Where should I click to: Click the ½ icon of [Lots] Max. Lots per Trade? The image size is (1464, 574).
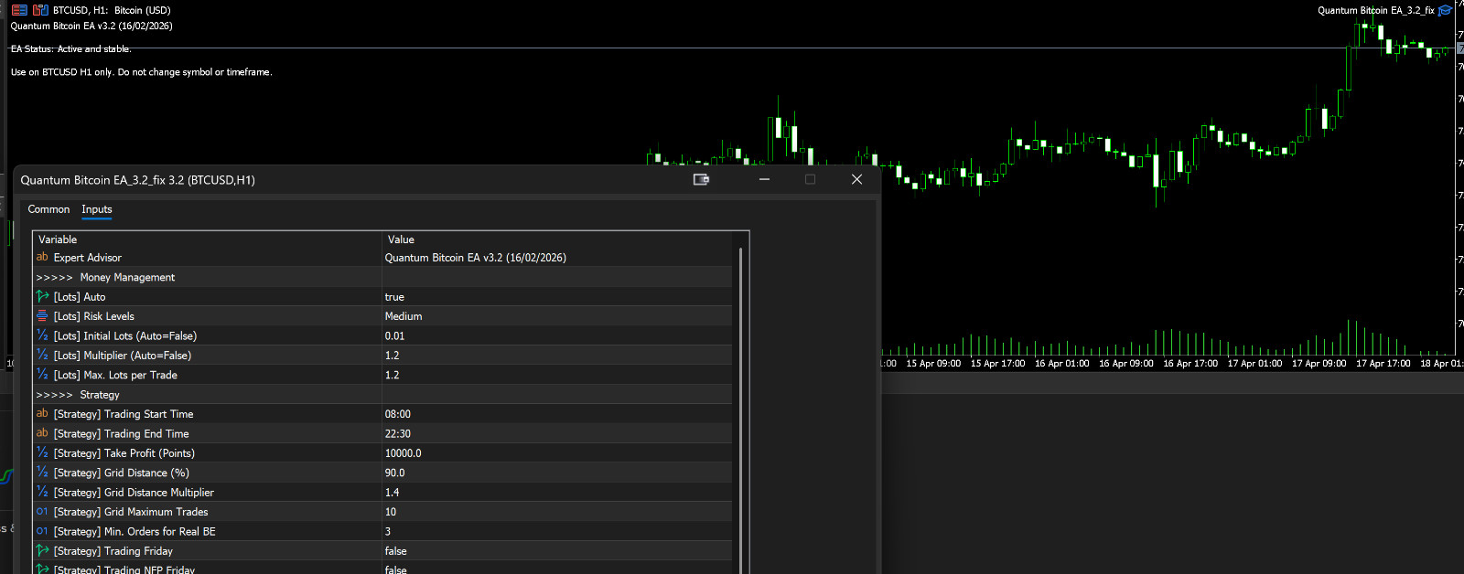(42, 375)
